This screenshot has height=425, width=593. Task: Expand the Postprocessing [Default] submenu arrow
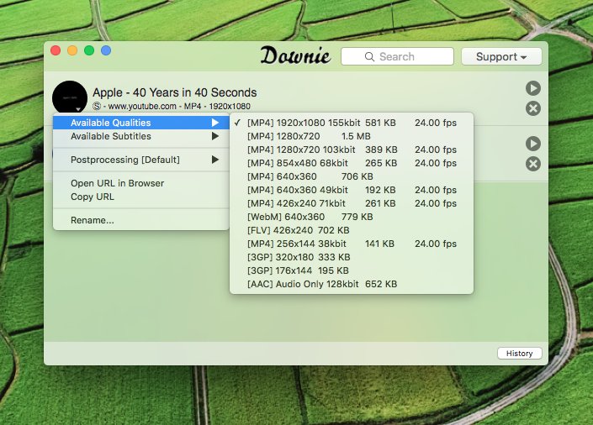(215, 160)
